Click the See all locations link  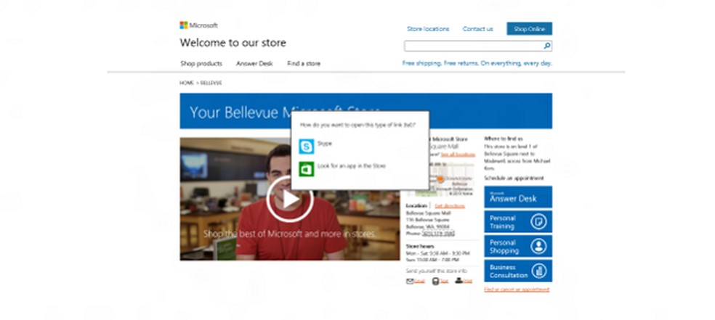pyautogui.click(x=458, y=155)
